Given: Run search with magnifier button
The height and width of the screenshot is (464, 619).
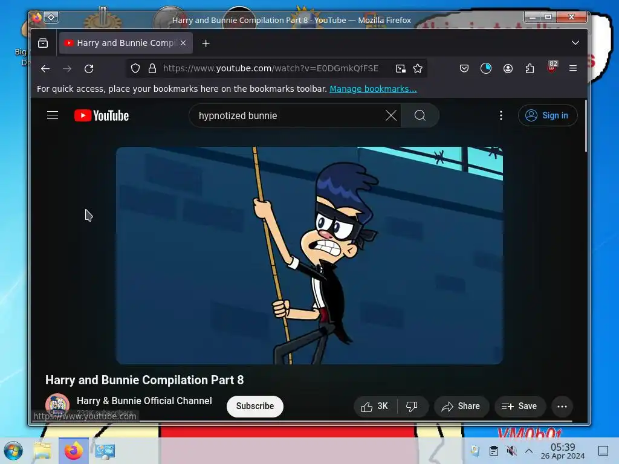Looking at the screenshot, I should point(420,115).
